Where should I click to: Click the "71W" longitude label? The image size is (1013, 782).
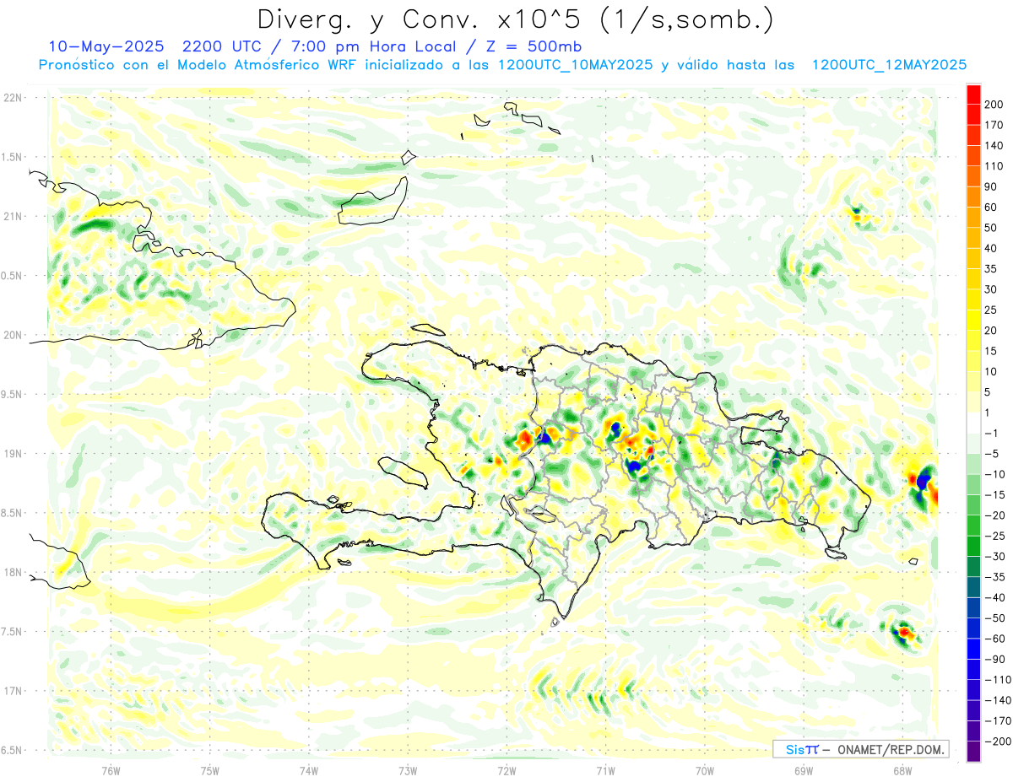click(x=605, y=770)
